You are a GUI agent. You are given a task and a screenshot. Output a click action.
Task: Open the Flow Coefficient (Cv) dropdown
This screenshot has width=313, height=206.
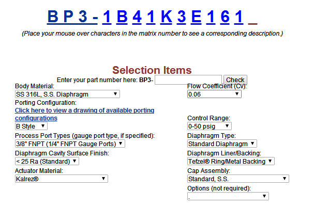click(x=214, y=94)
